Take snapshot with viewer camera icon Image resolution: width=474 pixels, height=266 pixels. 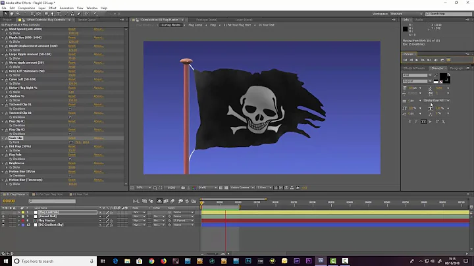183,188
